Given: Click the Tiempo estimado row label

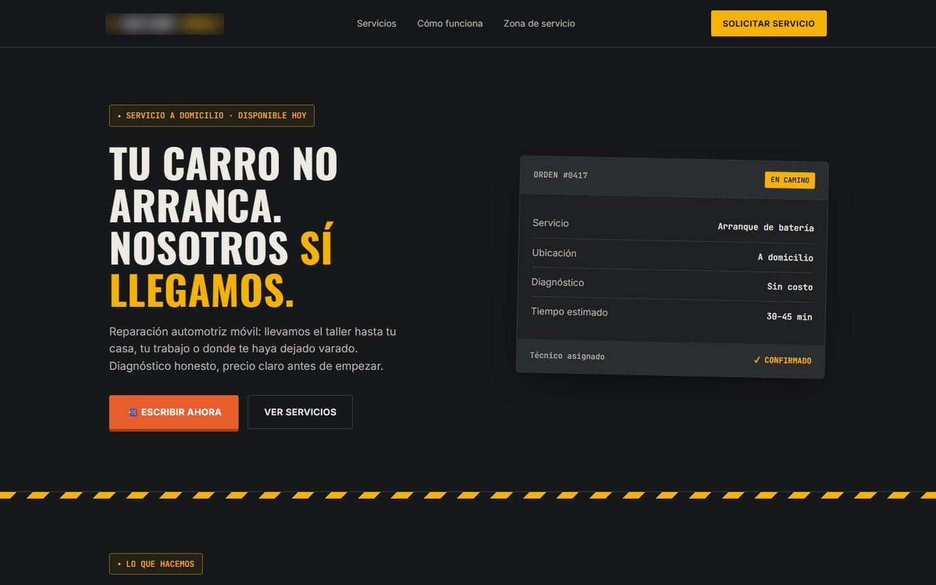Looking at the screenshot, I should [569, 312].
